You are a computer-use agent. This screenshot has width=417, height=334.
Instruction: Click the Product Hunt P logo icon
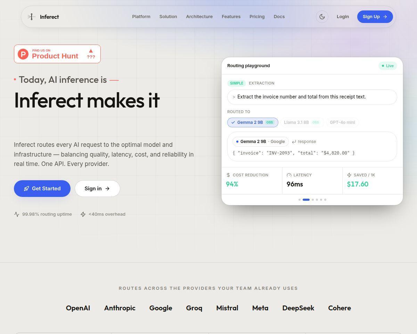[x=23, y=54]
